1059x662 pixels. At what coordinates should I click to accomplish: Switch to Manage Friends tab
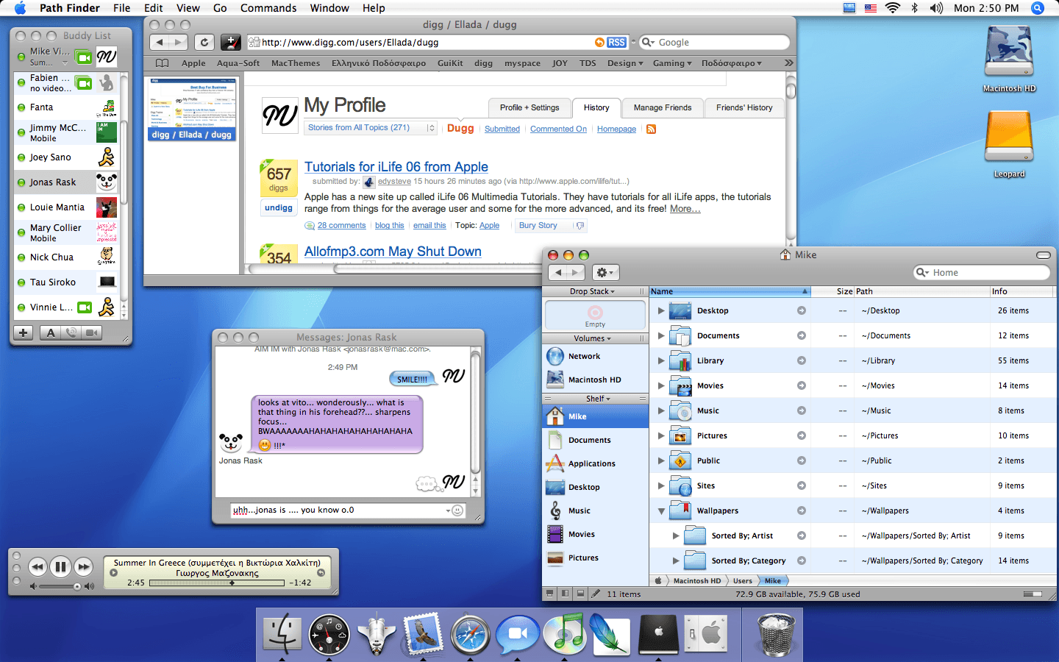click(663, 107)
